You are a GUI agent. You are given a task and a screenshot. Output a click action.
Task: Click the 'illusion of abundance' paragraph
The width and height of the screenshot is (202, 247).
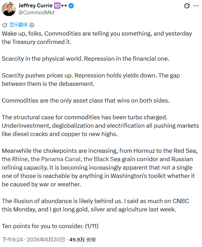pos(95,205)
